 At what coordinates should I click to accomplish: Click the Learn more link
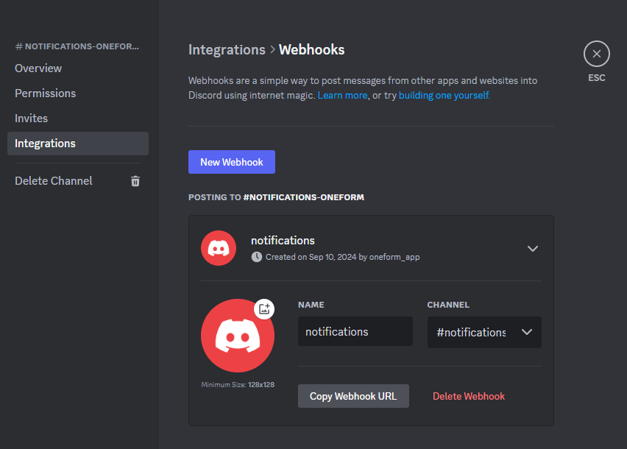coord(342,95)
